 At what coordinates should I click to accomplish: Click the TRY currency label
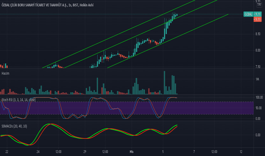pos(259,5)
